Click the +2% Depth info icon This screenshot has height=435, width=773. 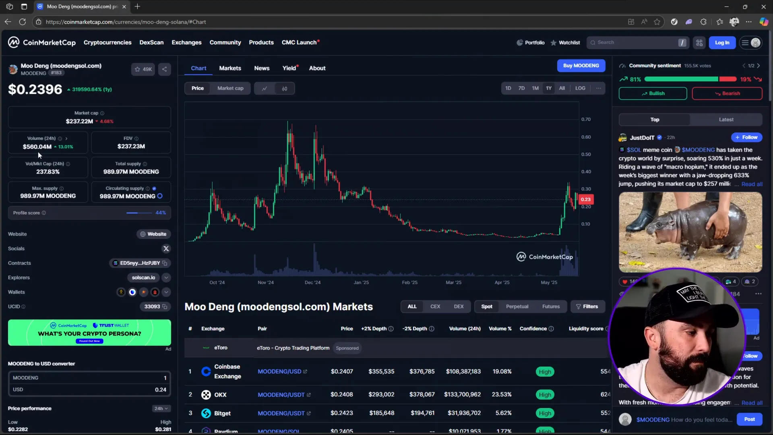tap(391, 329)
